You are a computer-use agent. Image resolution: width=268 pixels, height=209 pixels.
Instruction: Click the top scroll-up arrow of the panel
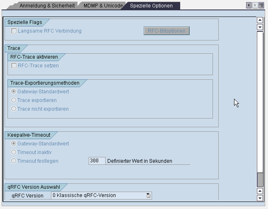260,20
